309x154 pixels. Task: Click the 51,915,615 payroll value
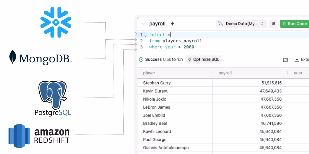click(271, 83)
